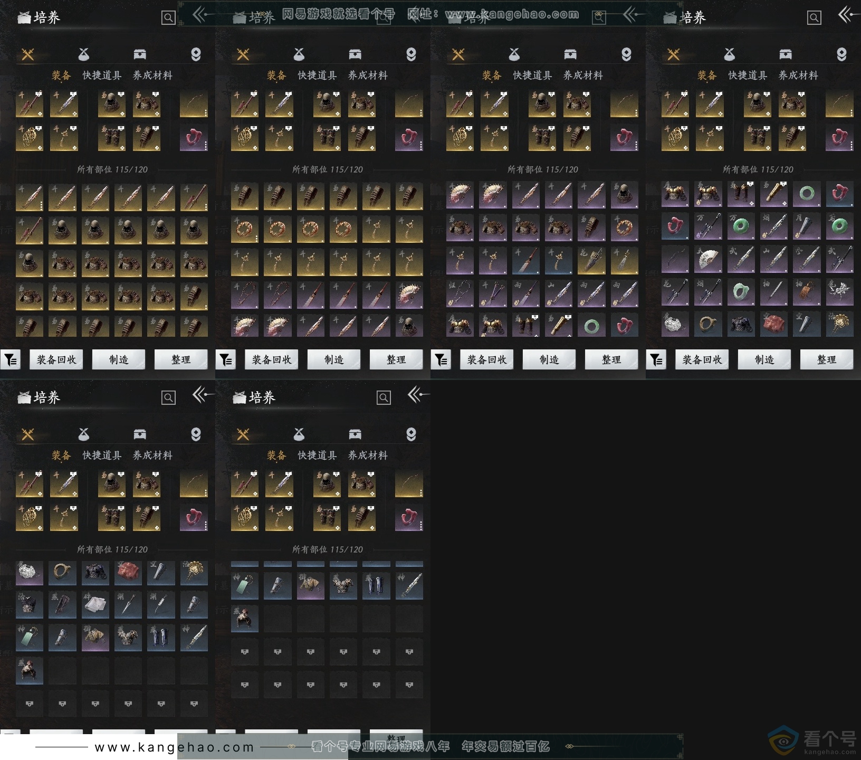The image size is (861, 760).
Task: Click 所有部位 115/120 label in top-right panel
Action: (758, 170)
